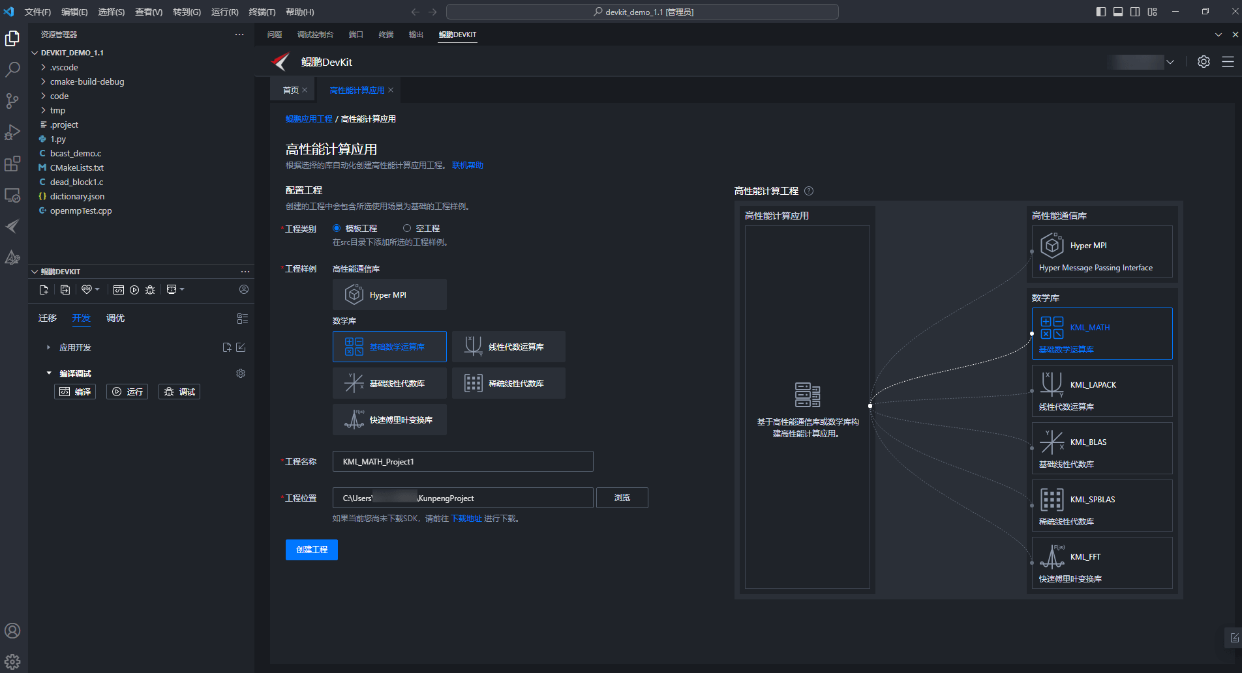Open the Manage gear in activity bar
The height and width of the screenshot is (673, 1242).
[12, 662]
